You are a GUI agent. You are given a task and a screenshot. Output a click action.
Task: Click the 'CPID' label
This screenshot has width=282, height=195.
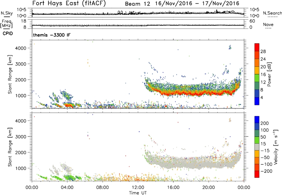coord(8,33)
